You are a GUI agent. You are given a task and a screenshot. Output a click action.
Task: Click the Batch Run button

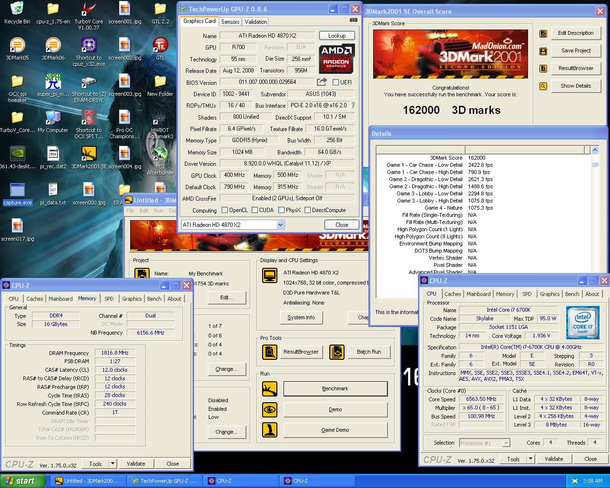[369, 352]
